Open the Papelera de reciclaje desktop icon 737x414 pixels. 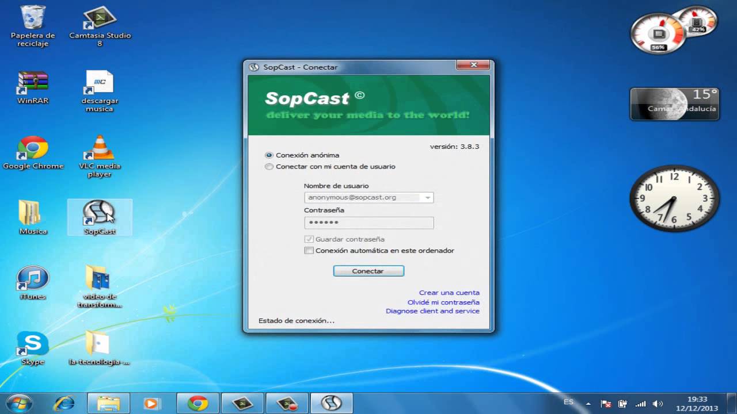[33, 26]
